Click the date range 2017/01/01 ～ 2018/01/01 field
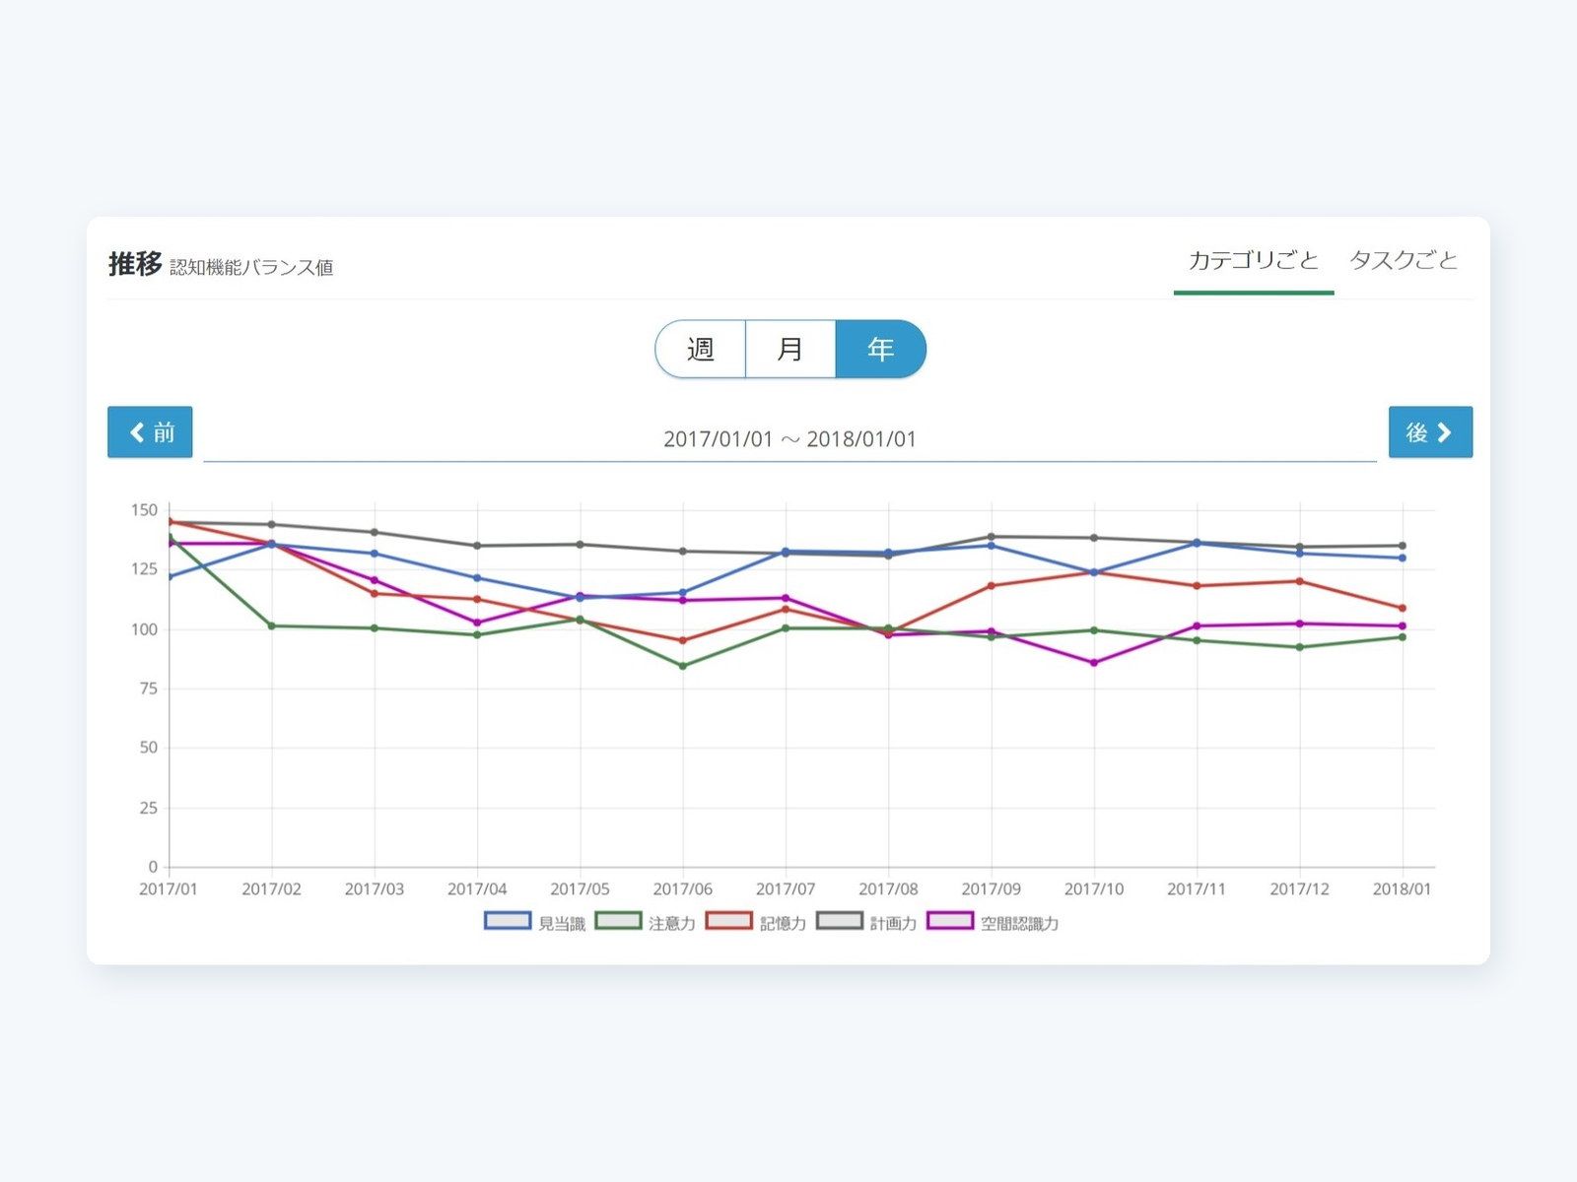This screenshot has height=1182, width=1577. pyautogui.click(x=789, y=439)
